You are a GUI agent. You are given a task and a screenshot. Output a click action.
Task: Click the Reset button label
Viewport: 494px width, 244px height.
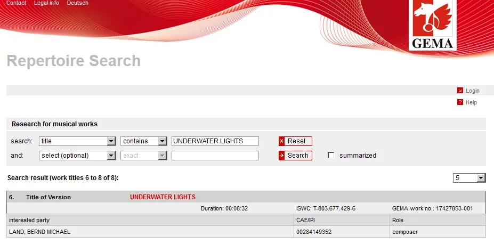point(296,141)
